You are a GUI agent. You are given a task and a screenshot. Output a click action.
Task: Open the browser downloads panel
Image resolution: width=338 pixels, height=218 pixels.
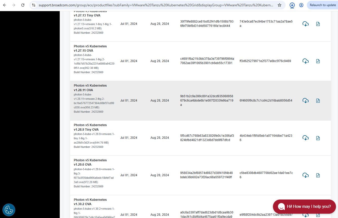pyautogui.click(x=292, y=5)
